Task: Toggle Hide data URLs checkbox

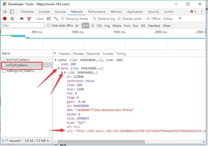Action: 48,25
